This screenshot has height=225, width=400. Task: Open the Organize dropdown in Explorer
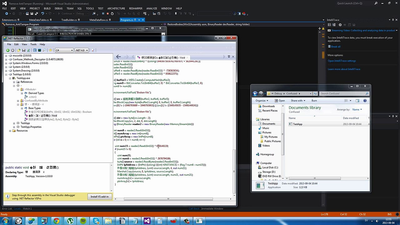(262, 101)
